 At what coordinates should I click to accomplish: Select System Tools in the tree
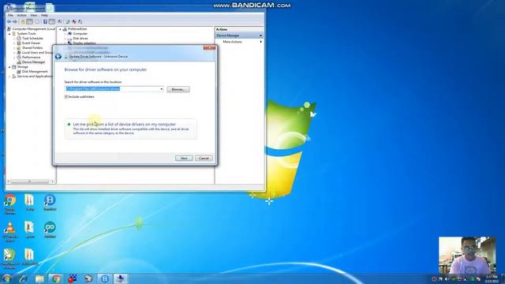[26, 33]
